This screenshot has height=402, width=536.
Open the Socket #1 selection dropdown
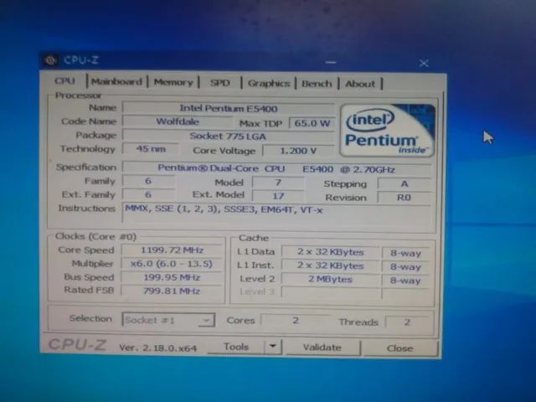point(168,320)
